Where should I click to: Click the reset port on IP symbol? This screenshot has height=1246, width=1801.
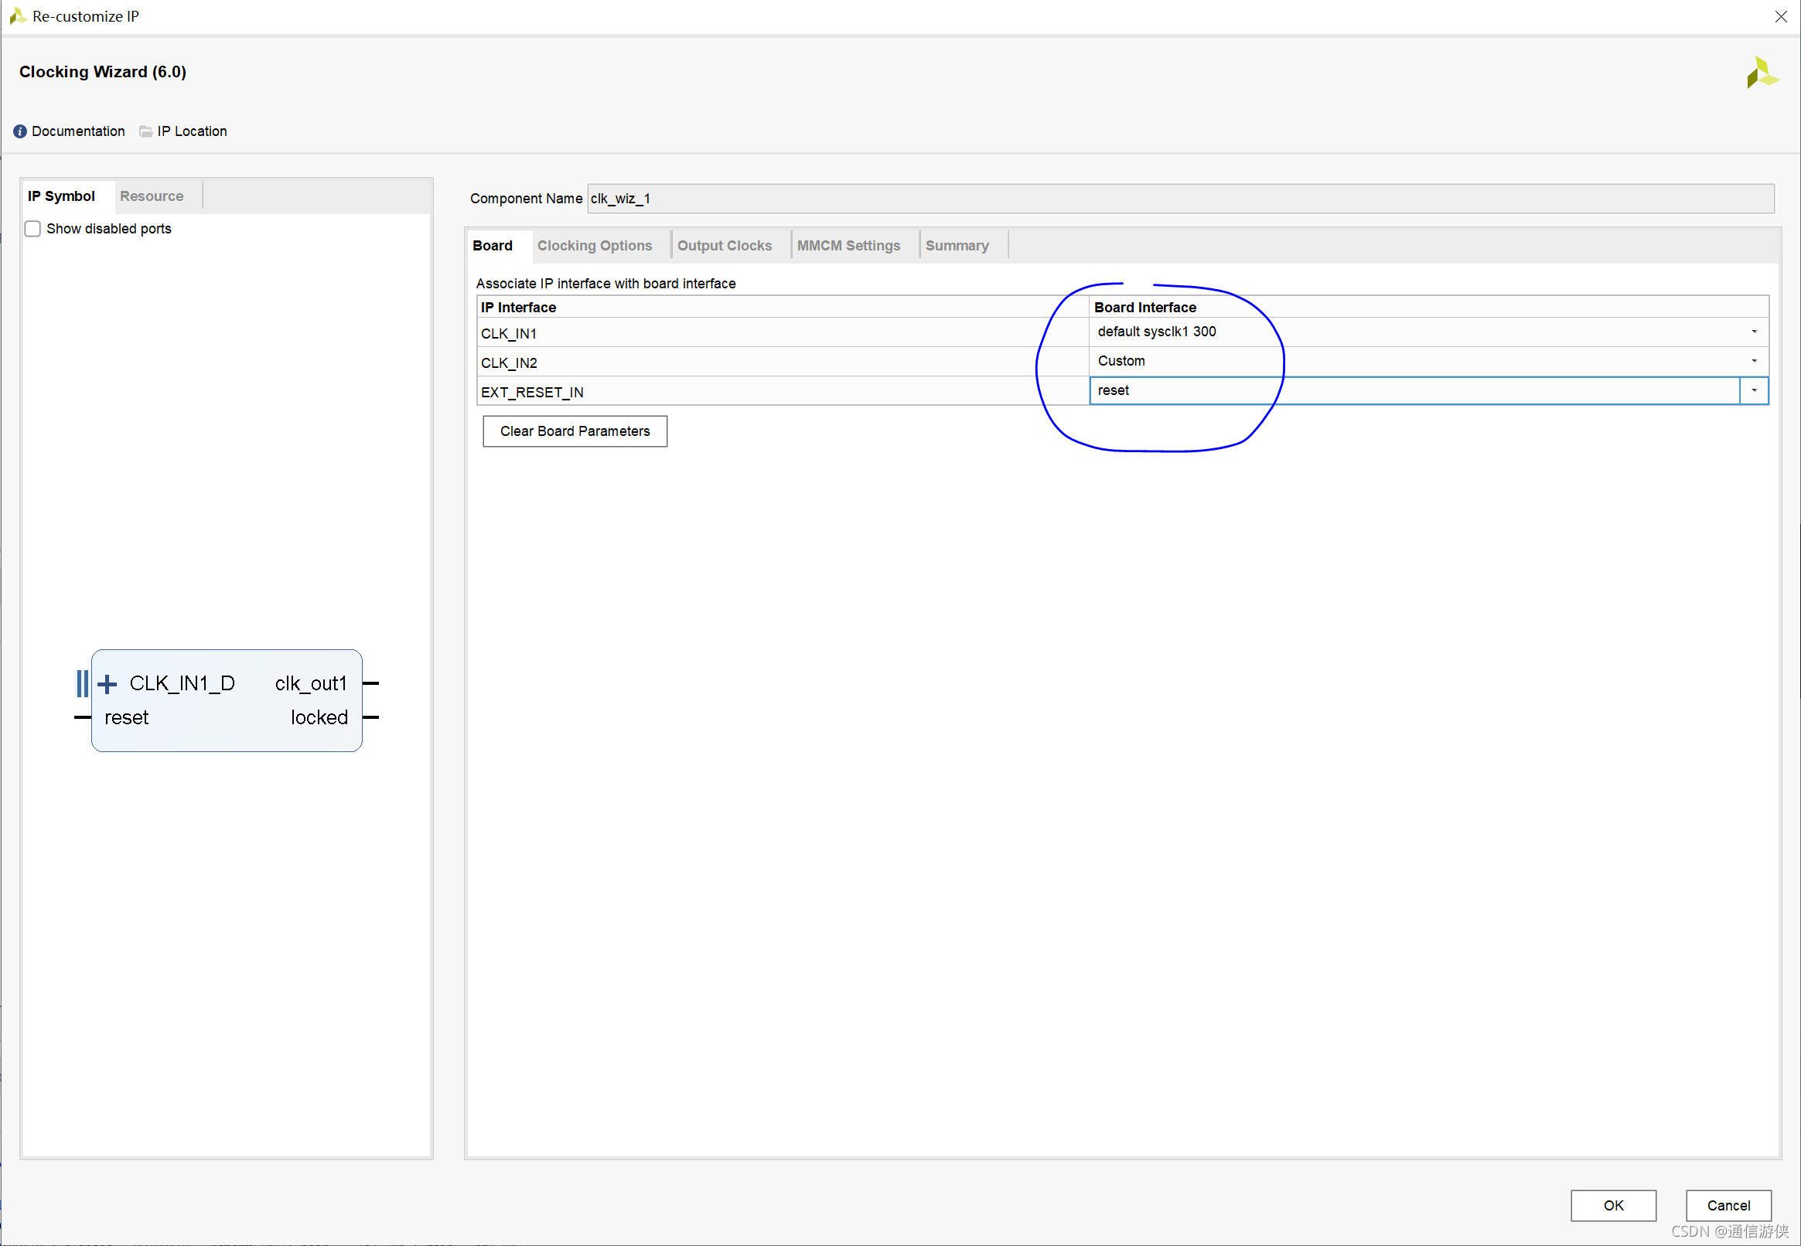[127, 717]
